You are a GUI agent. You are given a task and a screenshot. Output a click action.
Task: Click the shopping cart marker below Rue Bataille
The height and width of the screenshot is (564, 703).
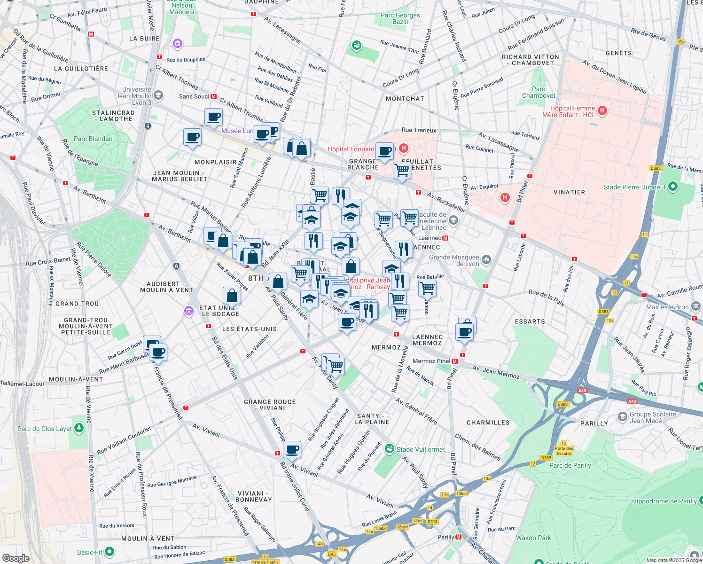click(x=427, y=288)
